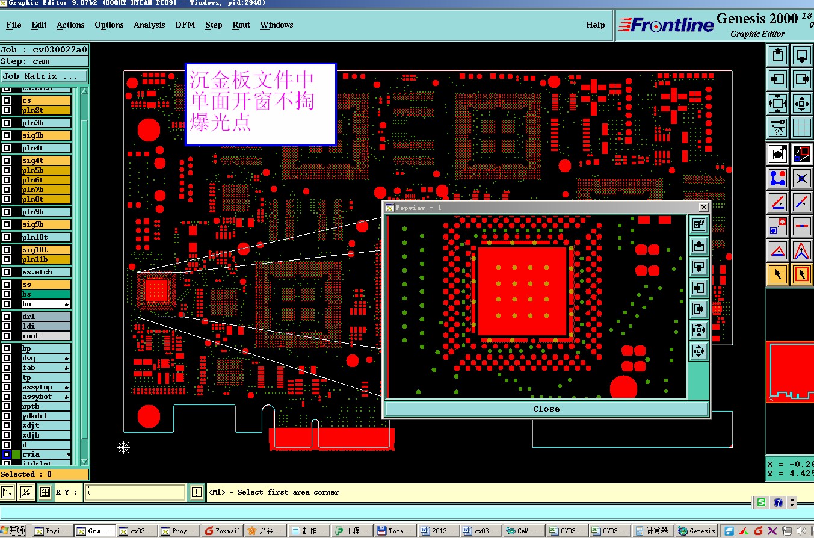814x538 pixels.
Task: Toggle the ss layer checkbox
Action: (x=7, y=285)
